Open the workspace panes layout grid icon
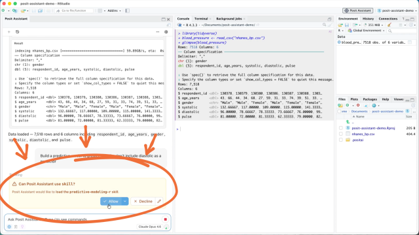 pos(100,10)
